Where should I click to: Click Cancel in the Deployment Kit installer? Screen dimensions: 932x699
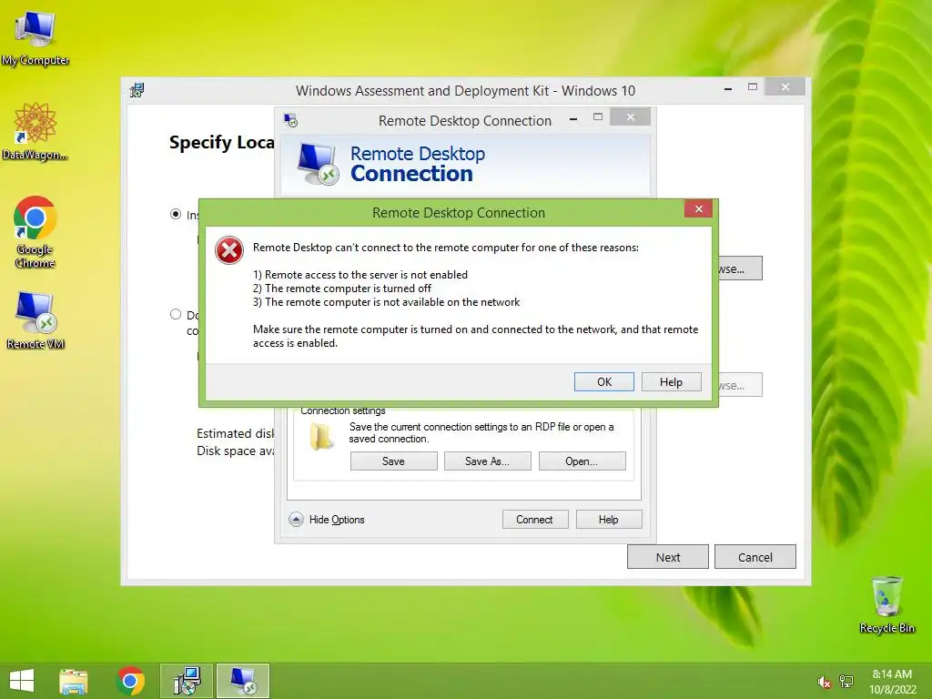[x=755, y=557]
